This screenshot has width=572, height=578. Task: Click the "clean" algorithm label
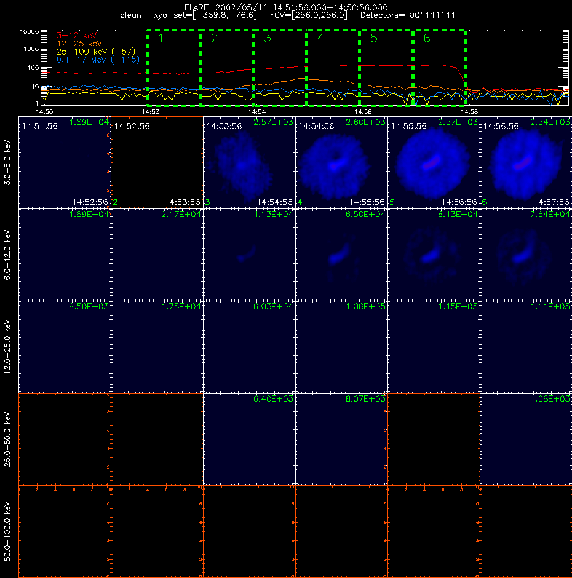[130, 15]
